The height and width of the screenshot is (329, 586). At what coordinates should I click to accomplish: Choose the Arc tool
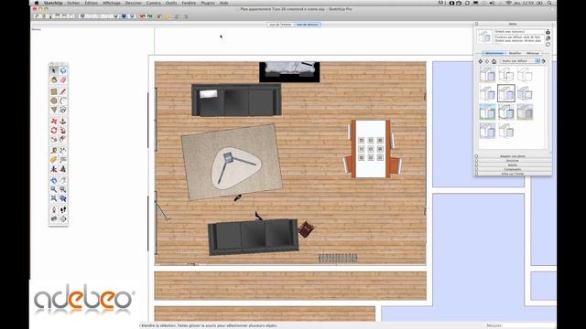click(x=63, y=101)
